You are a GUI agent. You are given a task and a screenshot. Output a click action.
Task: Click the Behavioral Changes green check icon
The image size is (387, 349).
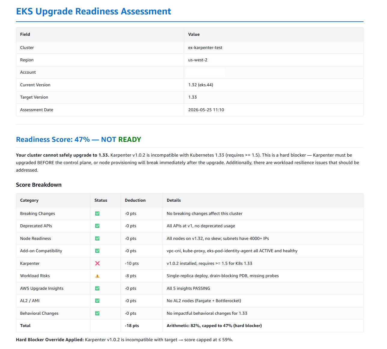(97, 313)
